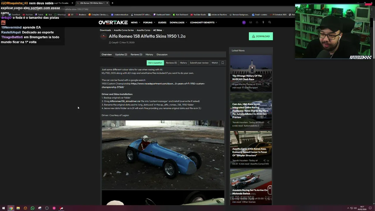Open Community Benefits nav item
Screen dimensions: 375x211
pyautogui.click(x=202, y=23)
